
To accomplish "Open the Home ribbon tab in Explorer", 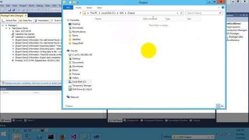I will [x=79, y=8].
